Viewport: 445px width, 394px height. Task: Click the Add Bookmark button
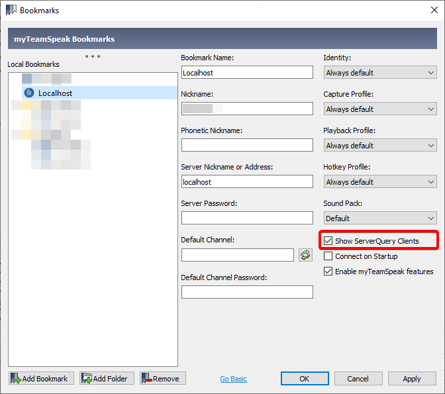pos(41,379)
